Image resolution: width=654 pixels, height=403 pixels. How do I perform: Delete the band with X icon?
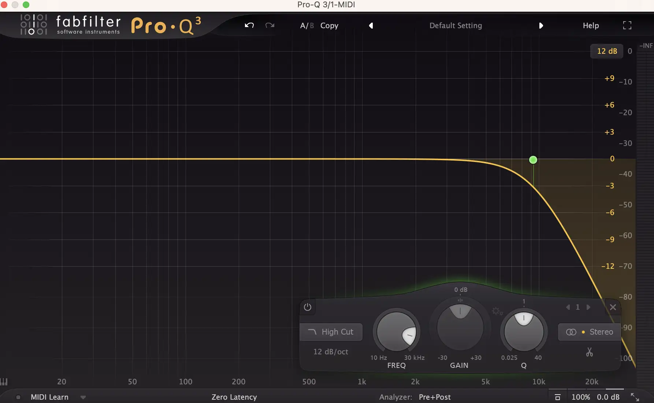click(613, 307)
